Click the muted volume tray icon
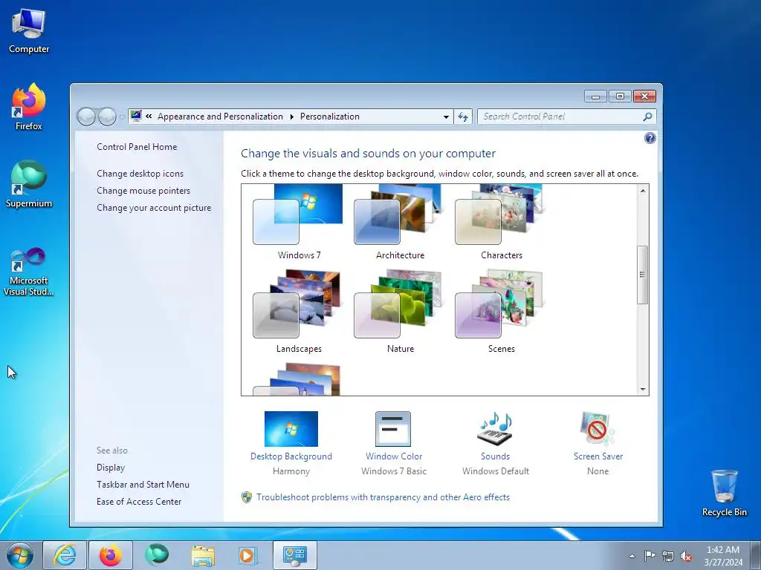 (686, 556)
